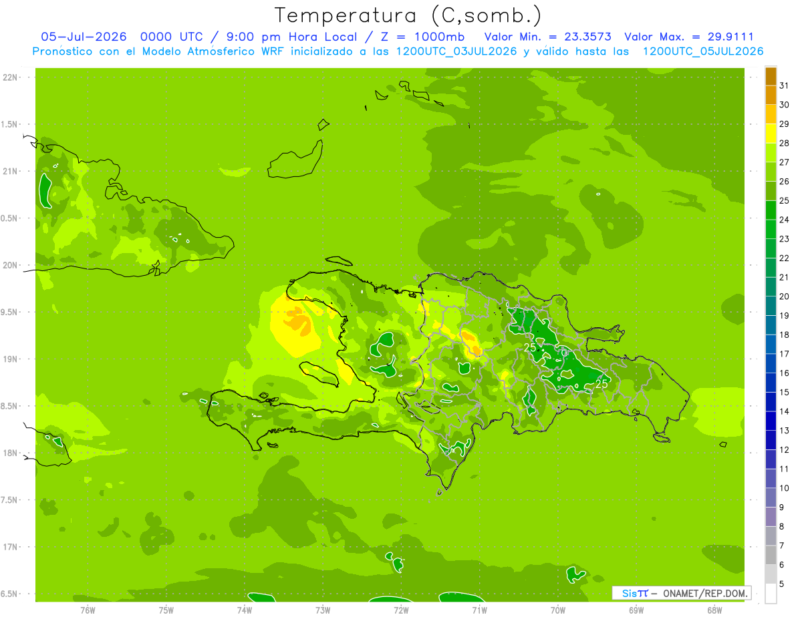
Task: Click the "69W" longitude axis label
Action: [x=636, y=610]
